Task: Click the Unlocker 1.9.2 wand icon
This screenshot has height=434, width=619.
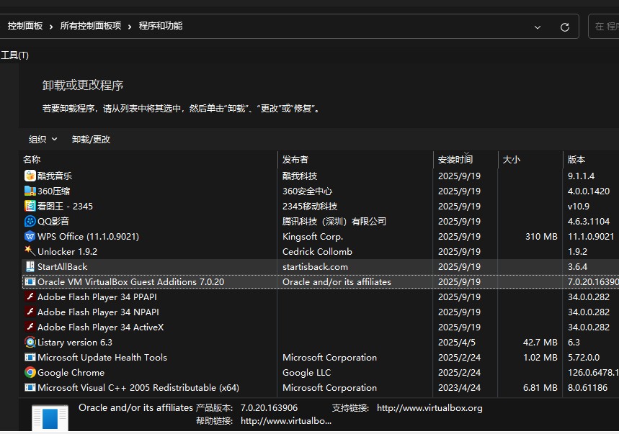Action: point(30,251)
